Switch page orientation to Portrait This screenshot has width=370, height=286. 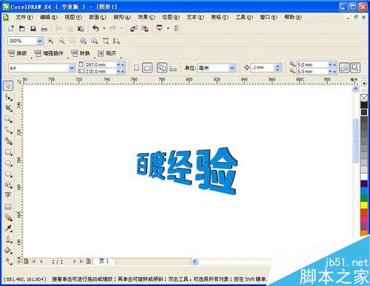(136, 68)
